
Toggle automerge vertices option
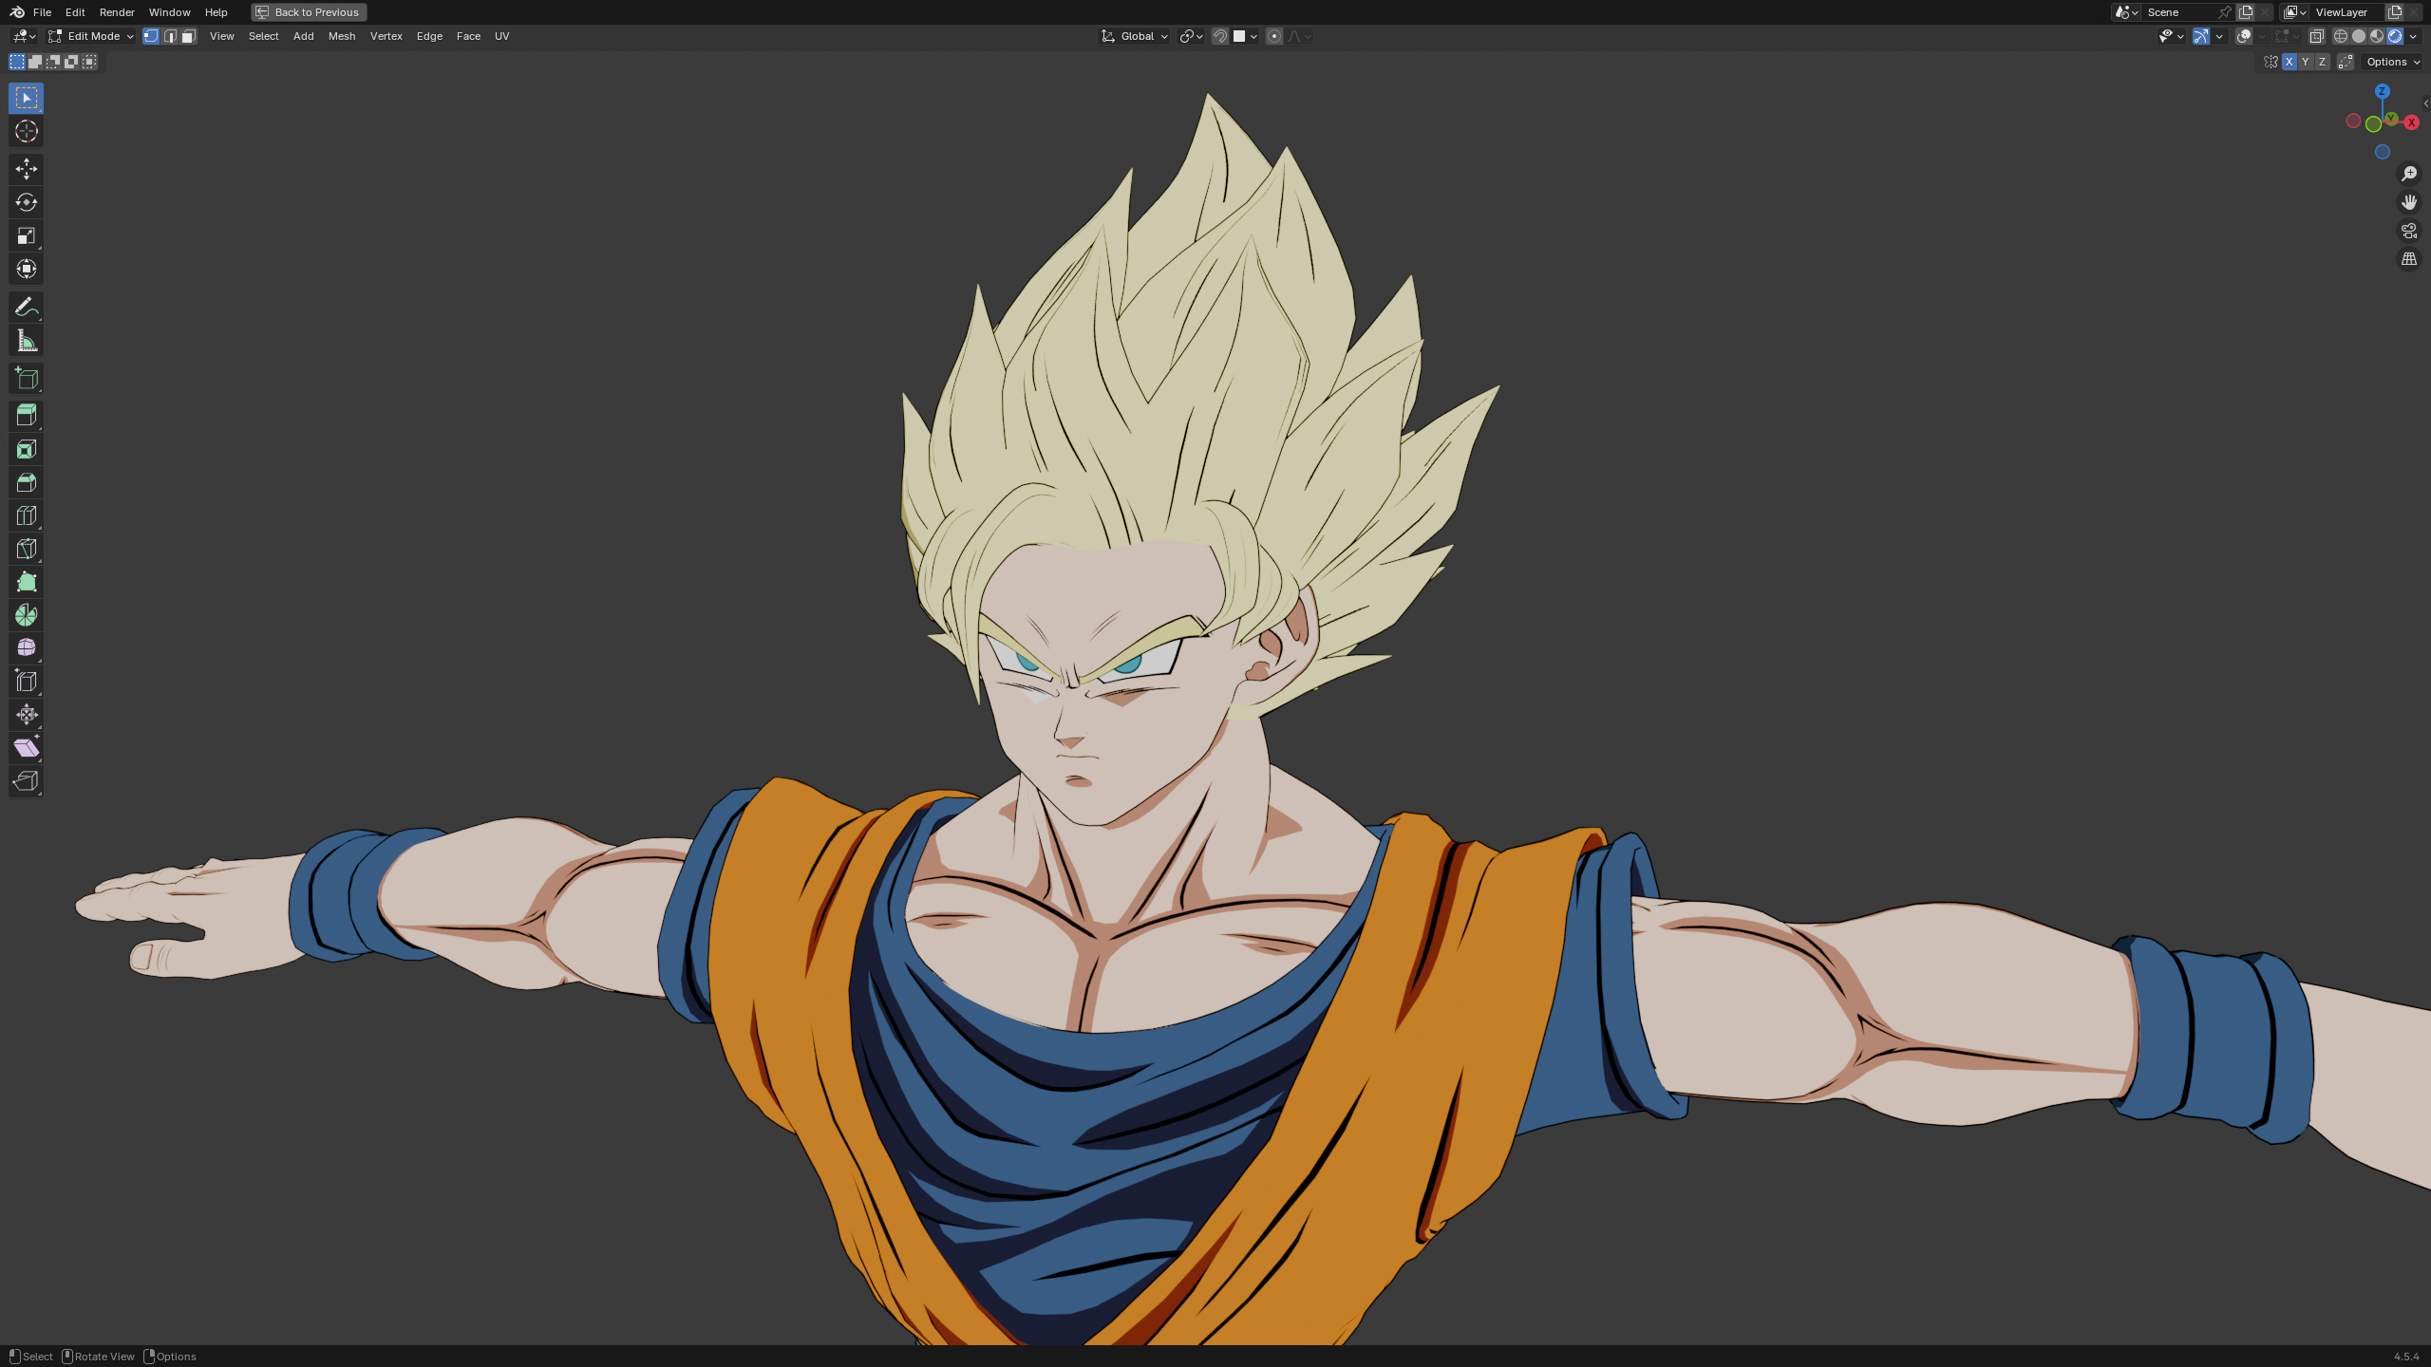tap(2346, 62)
